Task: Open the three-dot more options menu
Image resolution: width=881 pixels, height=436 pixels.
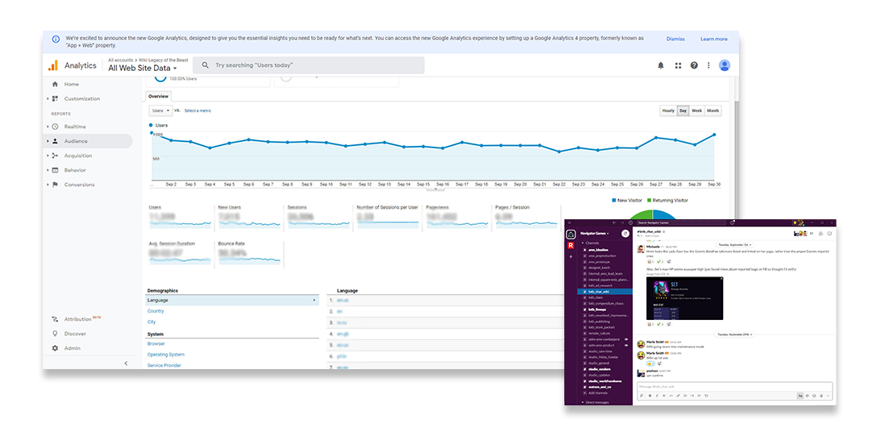Action: click(x=709, y=65)
